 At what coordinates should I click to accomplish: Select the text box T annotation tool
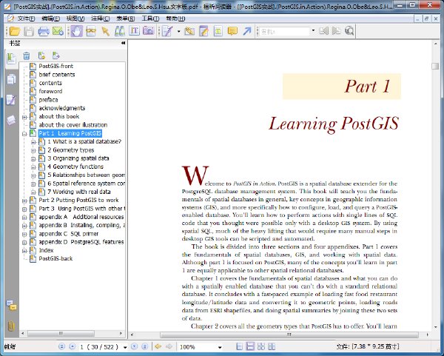(218, 31)
